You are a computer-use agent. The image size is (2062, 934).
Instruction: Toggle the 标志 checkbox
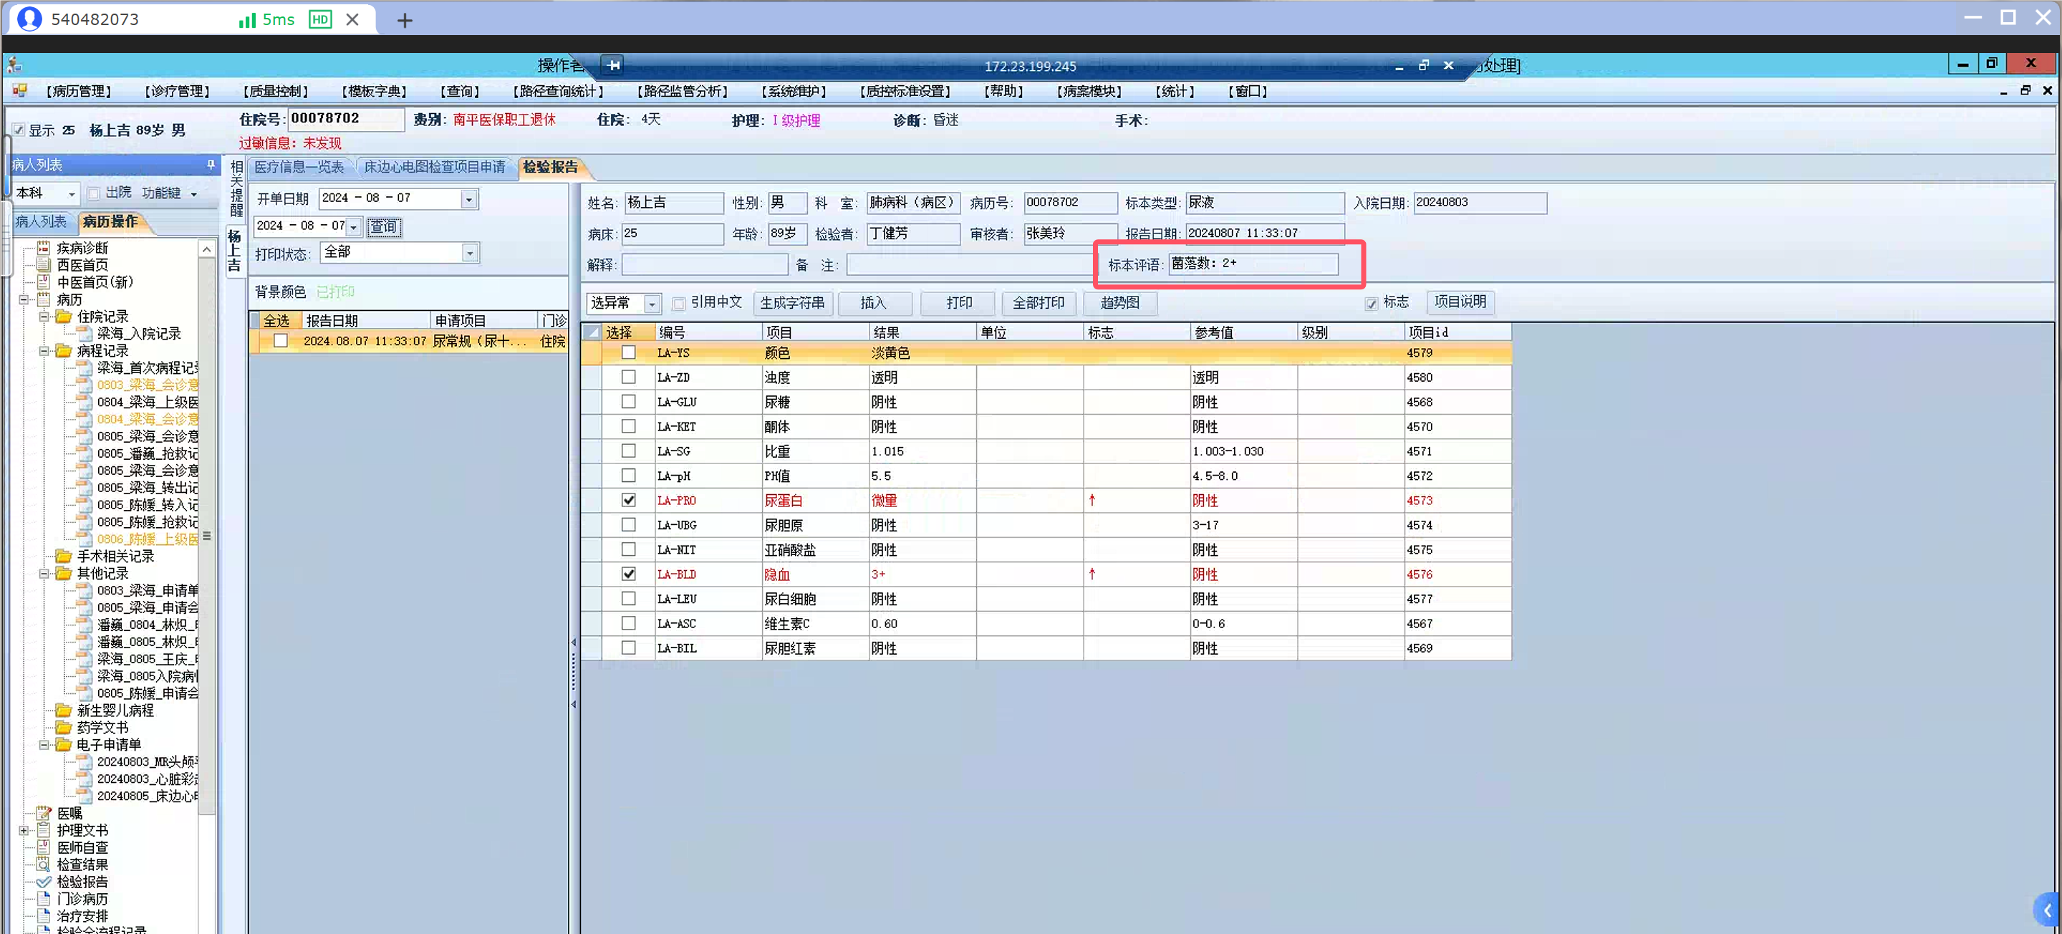click(1371, 303)
